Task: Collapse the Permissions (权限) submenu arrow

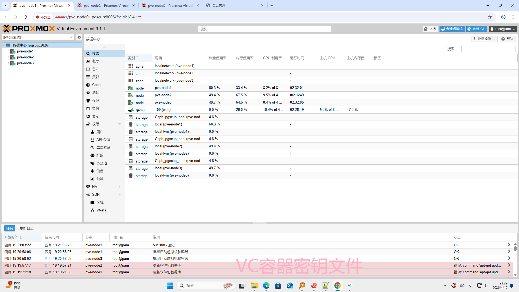Action: click(119, 124)
